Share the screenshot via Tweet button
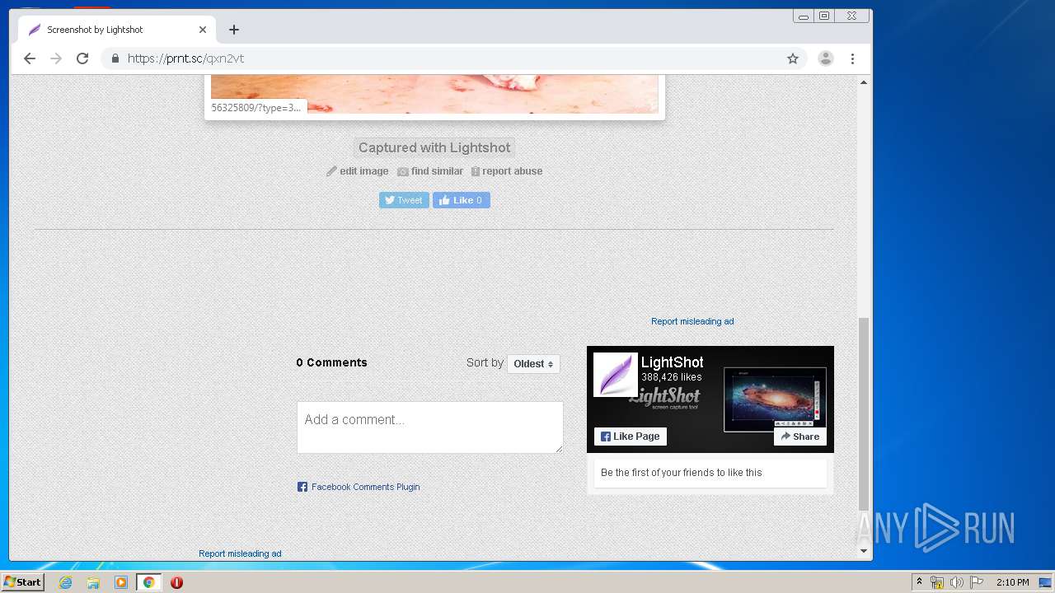Screen dimensions: 1055x593 click(x=404, y=200)
